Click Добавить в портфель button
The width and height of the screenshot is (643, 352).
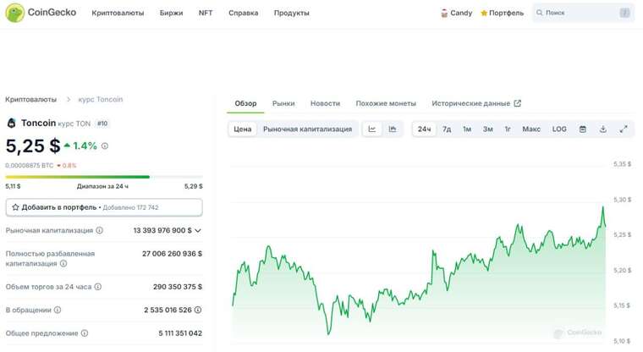point(104,207)
